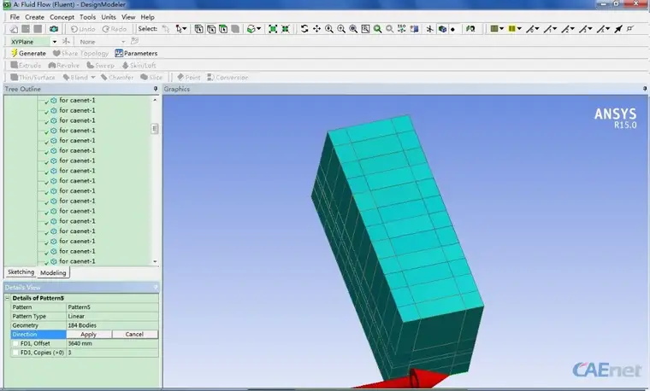Open the Extend selection dropdown
Viewport: 650px width, 391px height.
pos(258,29)
